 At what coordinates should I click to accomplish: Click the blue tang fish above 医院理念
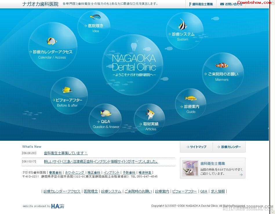click(96, 17)
